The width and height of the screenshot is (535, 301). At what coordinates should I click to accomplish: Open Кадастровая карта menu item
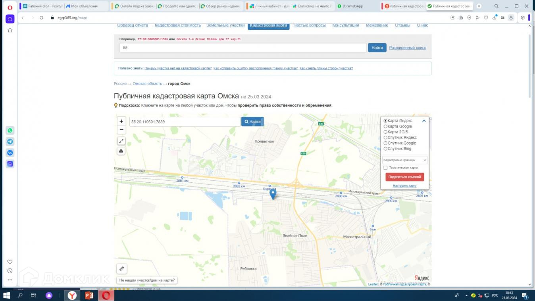pos(268,25)
